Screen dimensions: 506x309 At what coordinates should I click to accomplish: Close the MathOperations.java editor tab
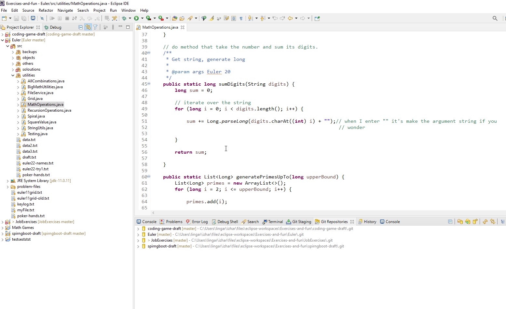click(x=183, y=27)
